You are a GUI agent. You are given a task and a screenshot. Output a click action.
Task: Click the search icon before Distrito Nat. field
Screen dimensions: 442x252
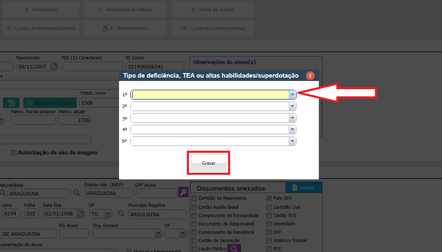77,193
